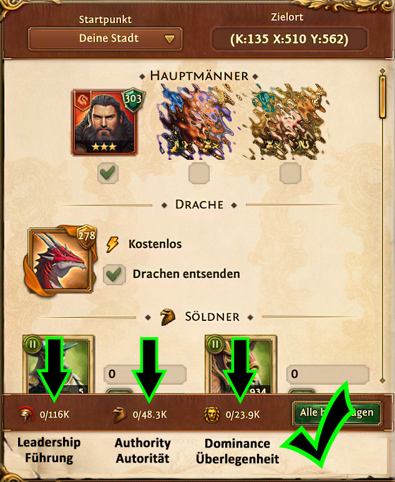Select the first tier II mercenary card
Image resolution: width=395 pixels, height=482 pixels.
(59, 365)
